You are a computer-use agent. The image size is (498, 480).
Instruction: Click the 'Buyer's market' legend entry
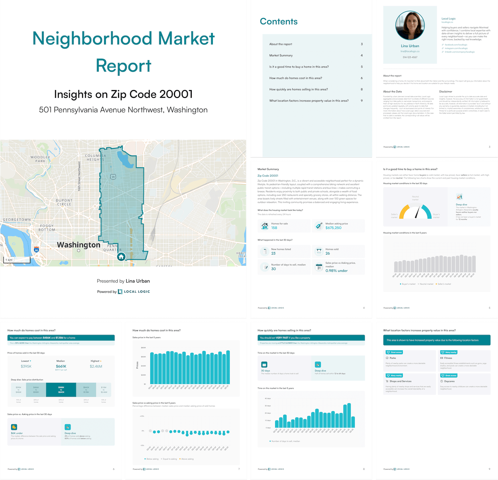pyautogui.click(x=408, y=284)
